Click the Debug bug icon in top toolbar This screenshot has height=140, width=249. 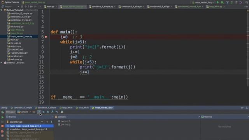tap(222, 2)
